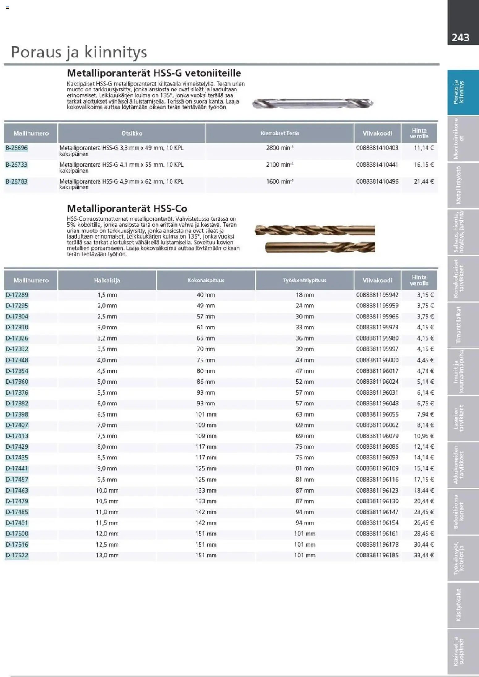Click the Työskentelypituus column header
The width and height of the screenshot is (479, 677).
(304, 280)
